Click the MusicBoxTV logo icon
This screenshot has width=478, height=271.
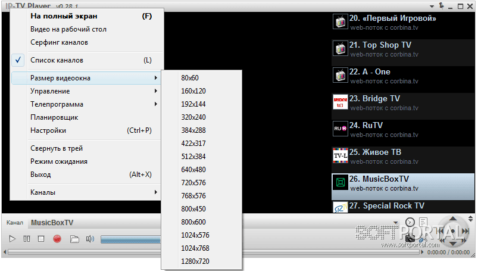pyautogui.click(x=340, y=182)
